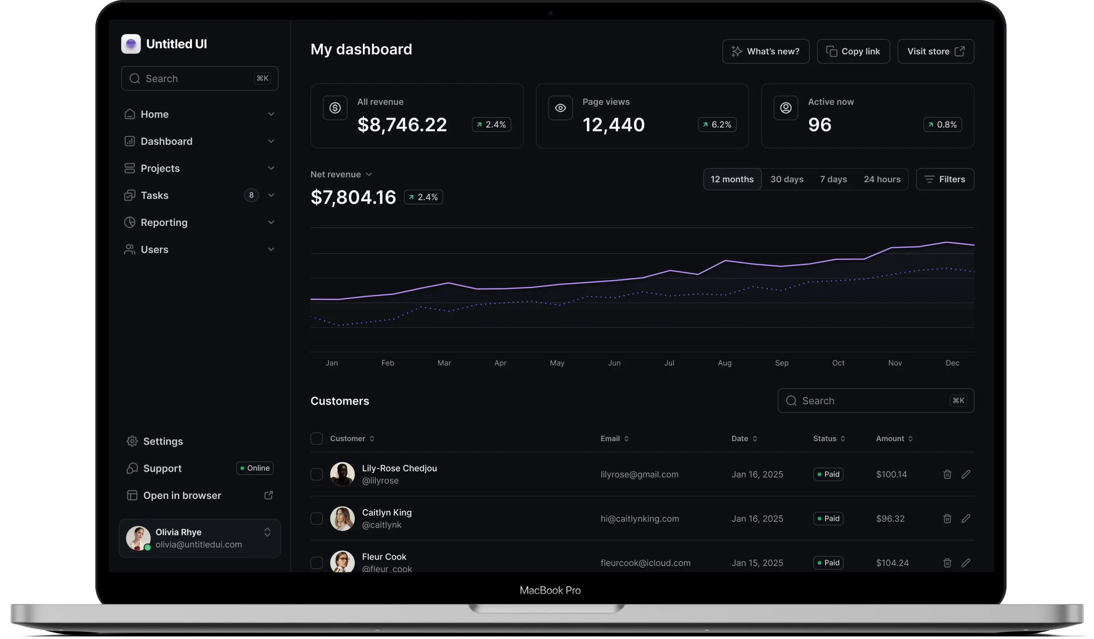The width and height of the screenshot is (1094, 639).
Task: Switch chart range to 30 days
Action: [x=787, y=179]
